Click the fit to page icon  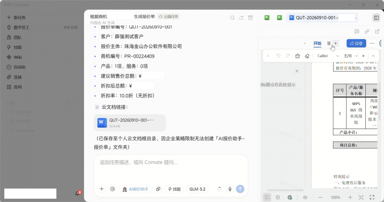coord(361,197)
